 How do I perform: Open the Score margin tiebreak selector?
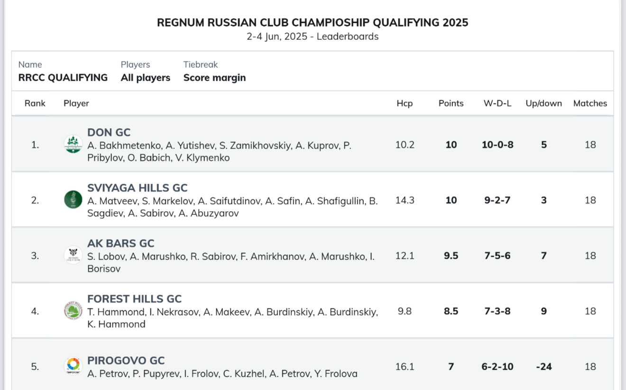click(215, 78)
